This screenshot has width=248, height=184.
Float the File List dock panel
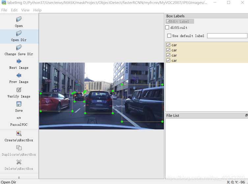(x=246, y=116)
